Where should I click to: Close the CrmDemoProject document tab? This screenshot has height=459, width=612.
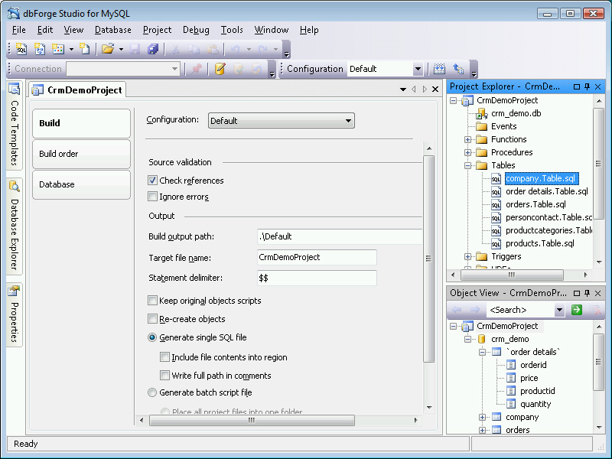(x=435, y=90)
